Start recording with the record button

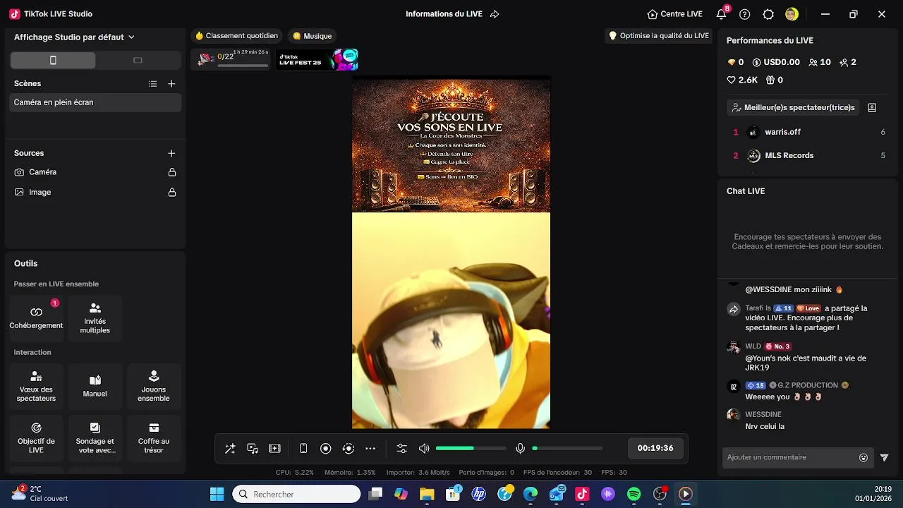pyautogui.click(x=326, y=449)
